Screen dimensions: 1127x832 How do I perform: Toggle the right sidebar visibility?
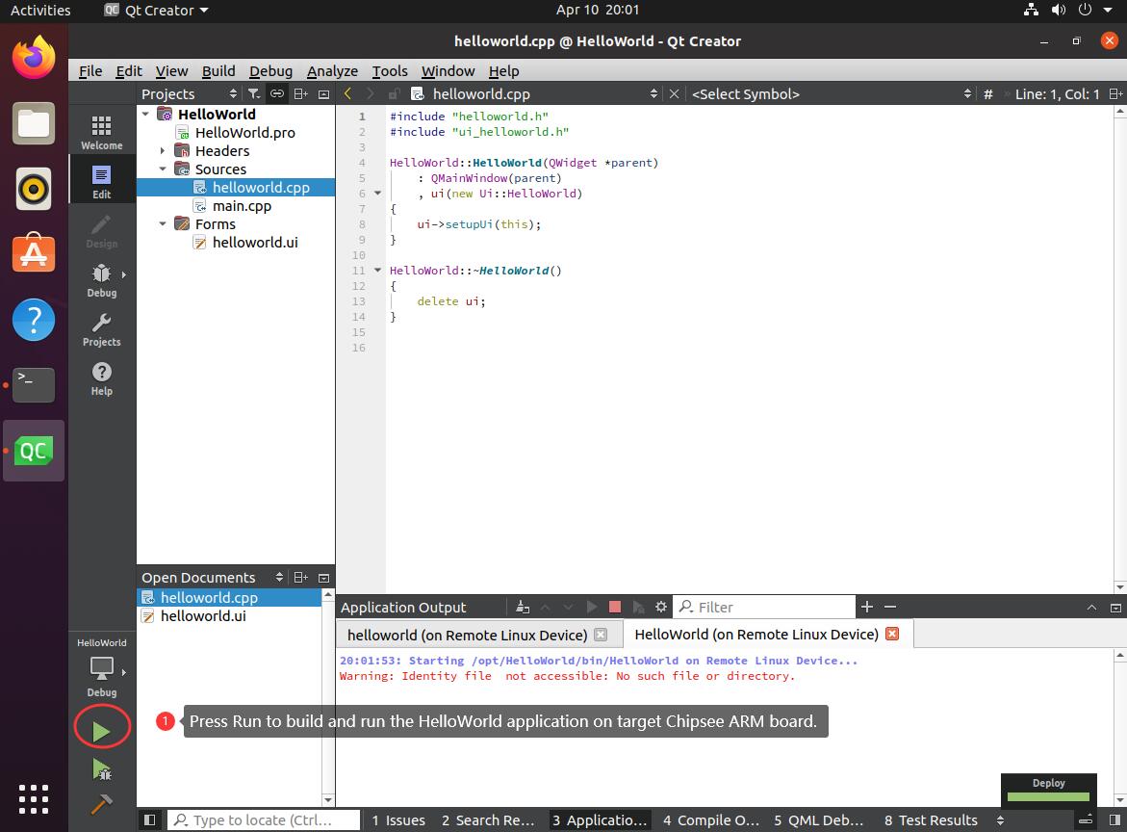click(x=1114, y=819)
